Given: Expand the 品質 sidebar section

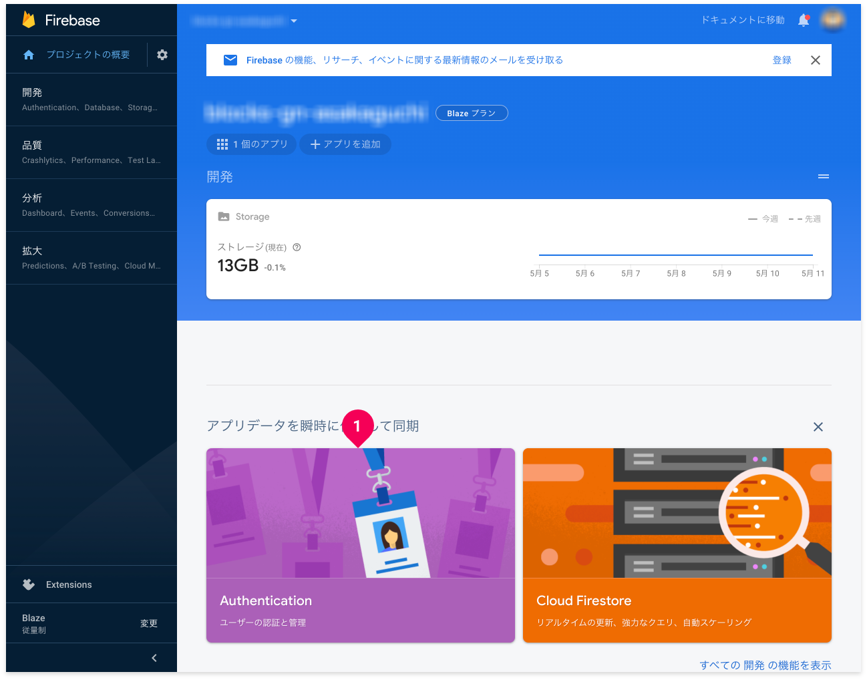Looking at the screenshot, I should click(x=92, y=152).
